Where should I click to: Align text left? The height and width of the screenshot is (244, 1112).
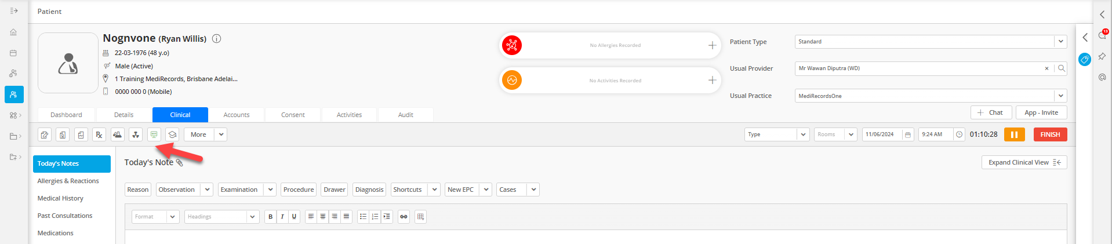coord(311,217)
